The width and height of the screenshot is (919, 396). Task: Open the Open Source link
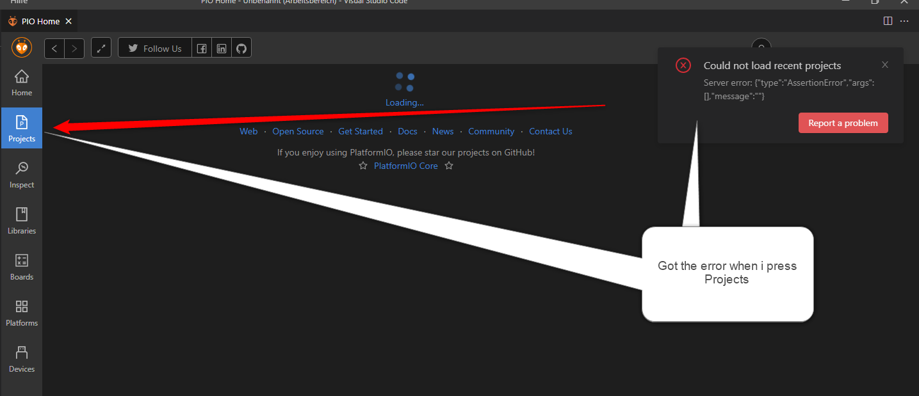[x=298, y=131]
